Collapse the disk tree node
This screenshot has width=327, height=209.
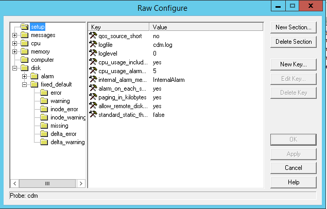pos(15,68)
